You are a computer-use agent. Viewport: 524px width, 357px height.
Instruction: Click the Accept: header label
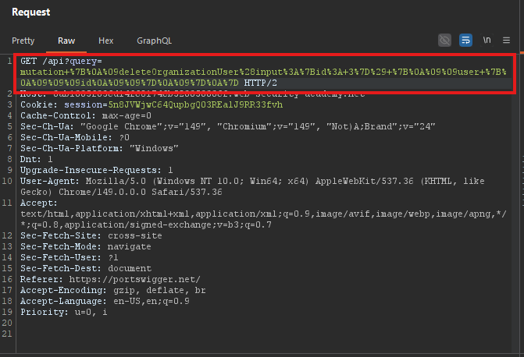tap(39, 203)
